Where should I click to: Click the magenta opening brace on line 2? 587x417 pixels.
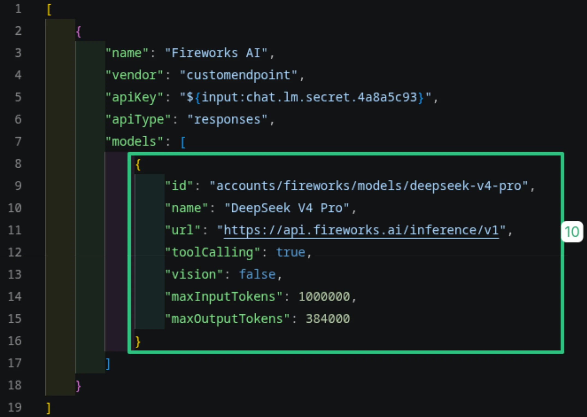(79, 32)
